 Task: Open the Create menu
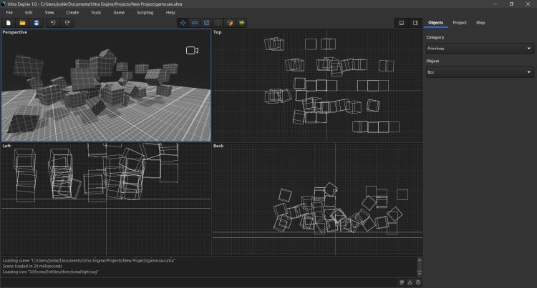point(72,13)
